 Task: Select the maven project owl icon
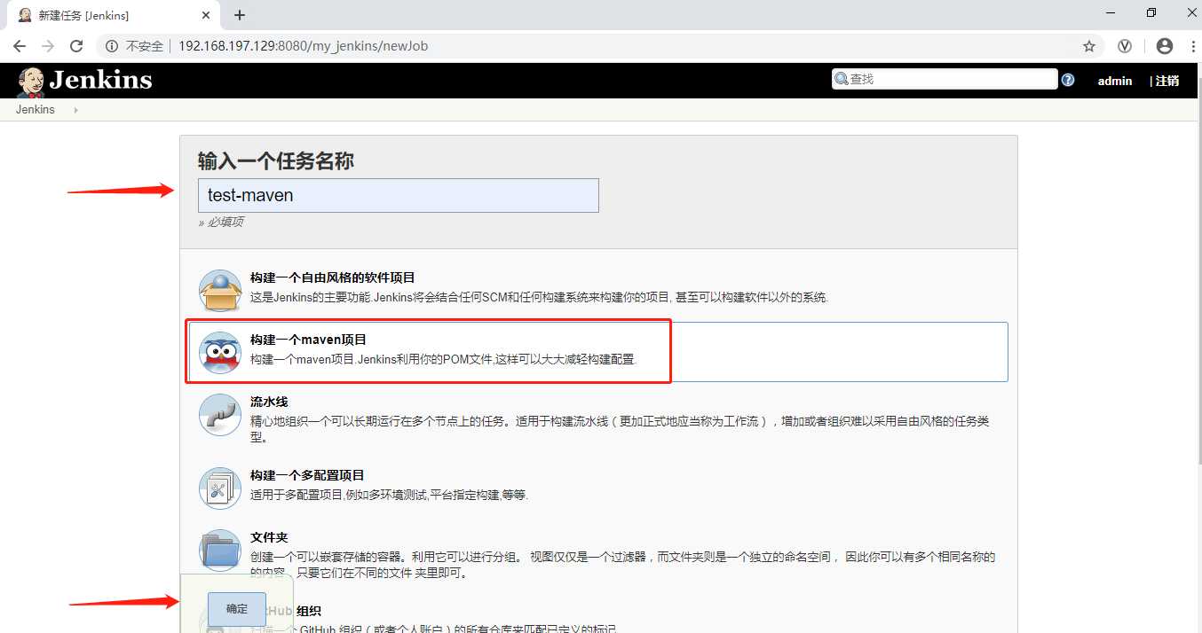(x=220, y=353)
